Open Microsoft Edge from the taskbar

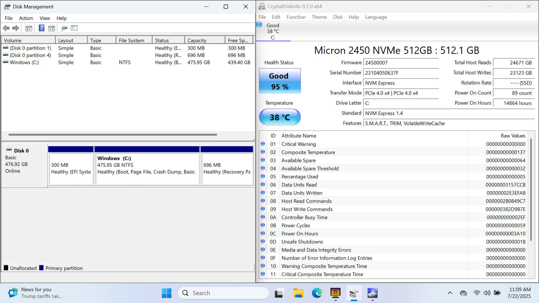pyautogui.click(x=317, y=293)
